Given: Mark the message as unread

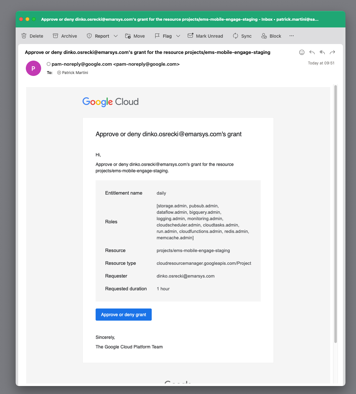Looking at the screenshot, I should coord(205,36).
